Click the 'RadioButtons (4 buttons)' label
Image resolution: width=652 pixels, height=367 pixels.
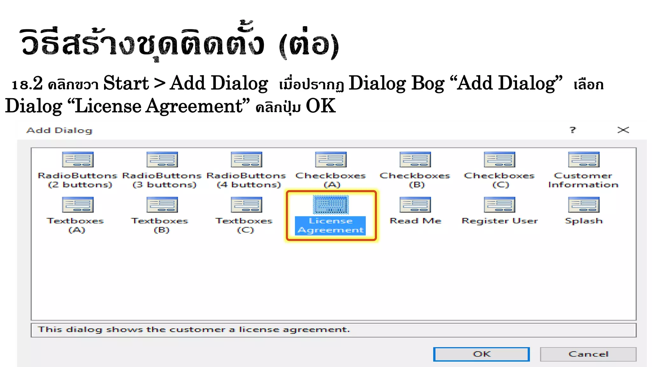(246, 180)
